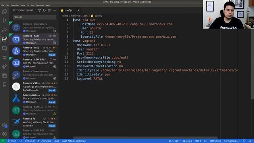The height and width of the screenshot is (143, 254).
Task: Go to line via 'Ln 1, Col 1'
Action: tap(174, 141)
